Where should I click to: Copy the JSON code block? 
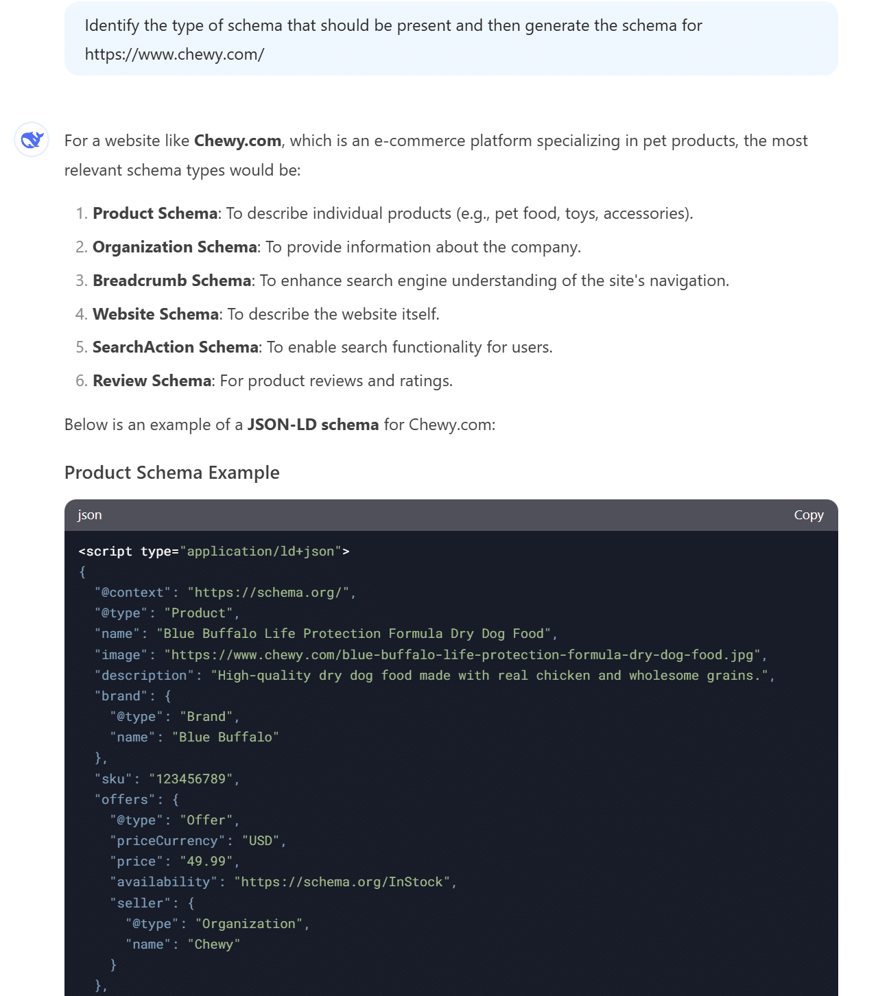(809, 515)
